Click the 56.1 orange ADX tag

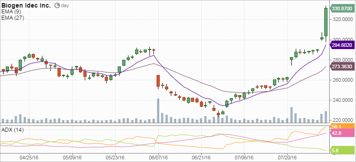(343, 126)
